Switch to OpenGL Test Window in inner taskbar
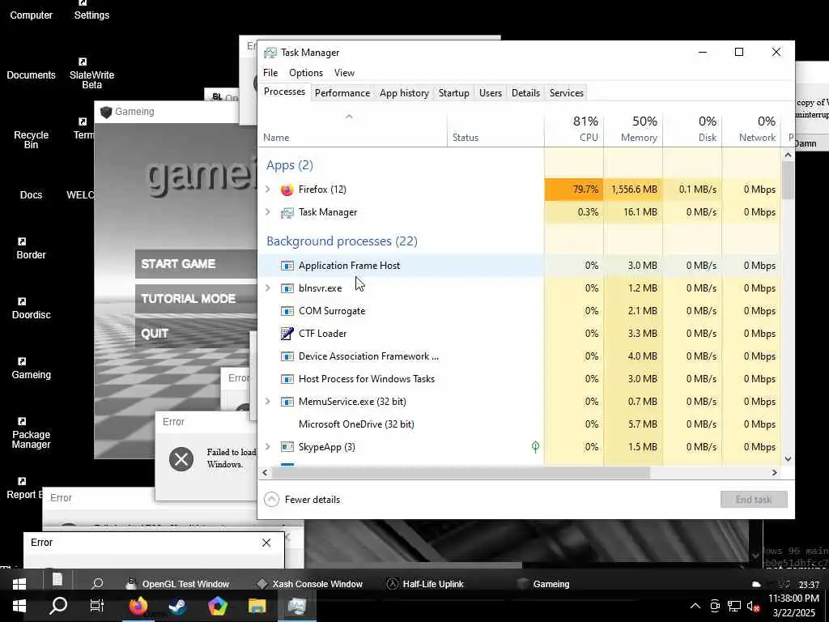829x622 pixels. [x=178, y=584]
